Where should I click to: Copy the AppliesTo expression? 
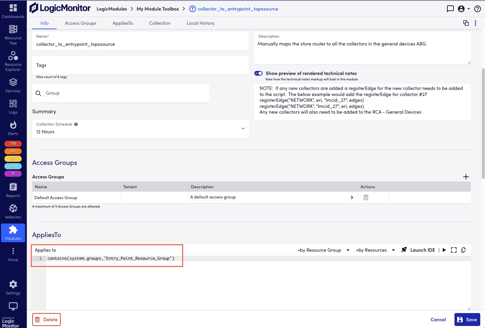pyautogui.click(x=463, y=250)
